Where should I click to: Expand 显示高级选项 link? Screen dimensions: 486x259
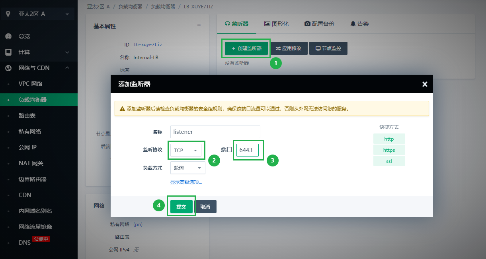pos(186,182)
